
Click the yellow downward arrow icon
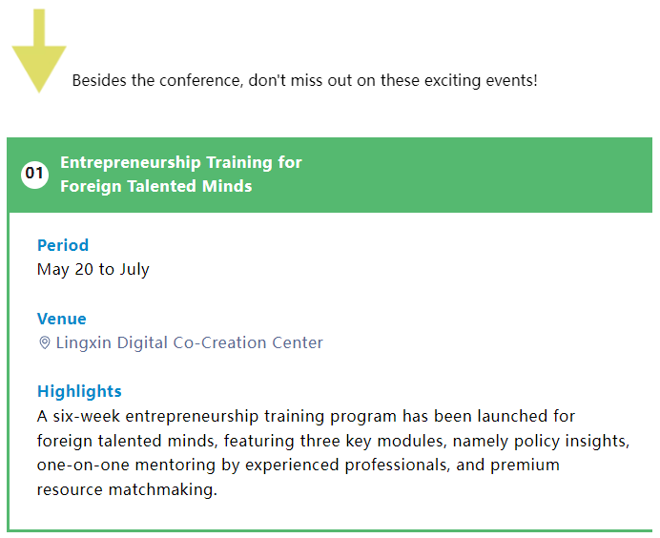(39, 51)
